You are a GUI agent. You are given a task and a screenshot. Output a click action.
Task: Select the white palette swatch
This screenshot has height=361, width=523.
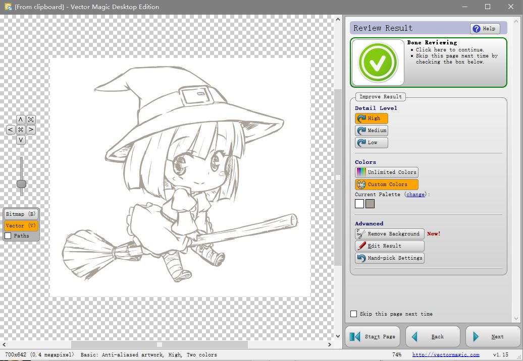pyautogui.click(x=359, y=204)
